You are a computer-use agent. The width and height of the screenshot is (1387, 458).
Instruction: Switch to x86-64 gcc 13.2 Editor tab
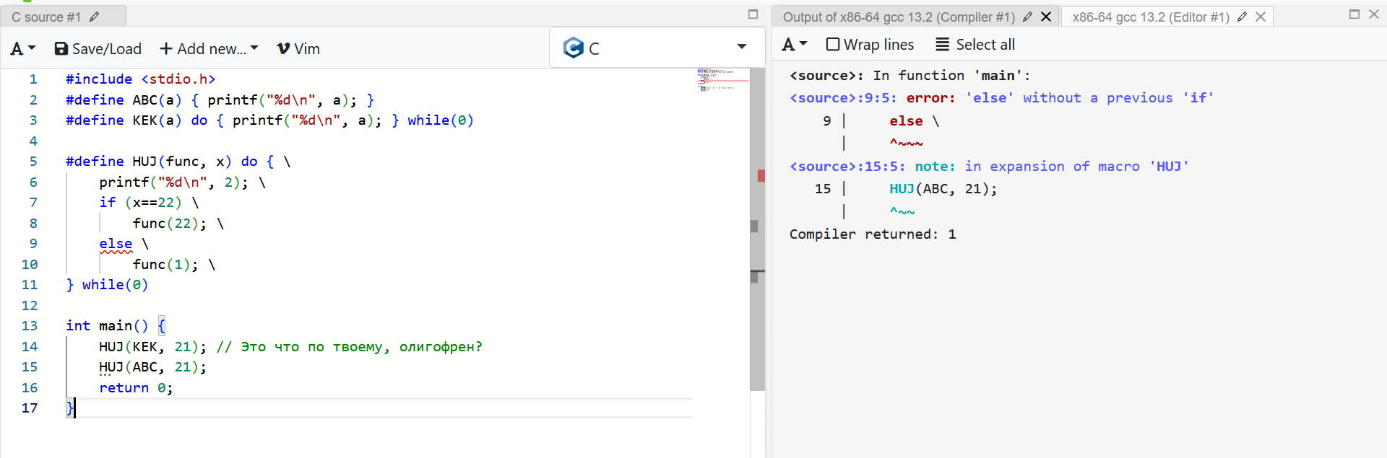coord(1150,17)
